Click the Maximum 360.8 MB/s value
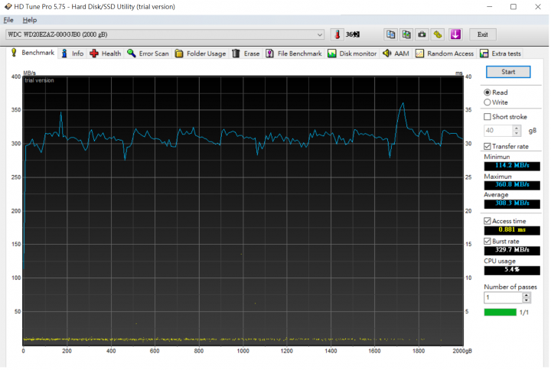The height and width of the screenshot is (370, 551). (x=513, y=185)
